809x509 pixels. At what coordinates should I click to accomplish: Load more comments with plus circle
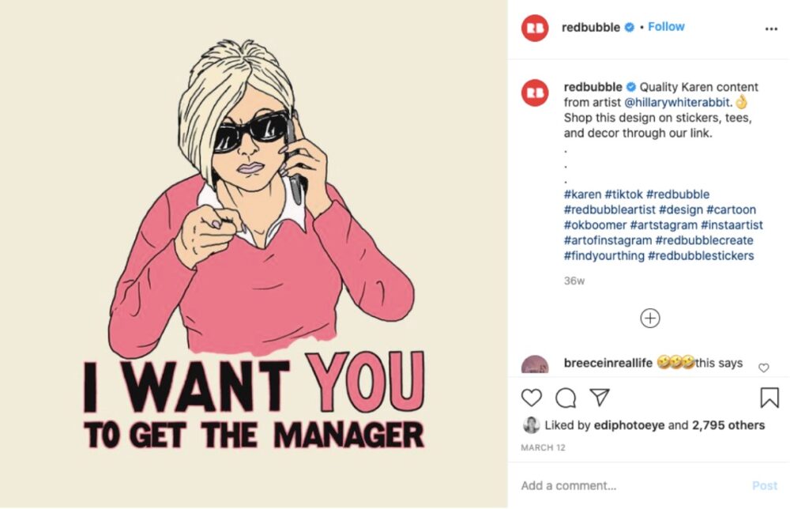click(x=649, y=318)
